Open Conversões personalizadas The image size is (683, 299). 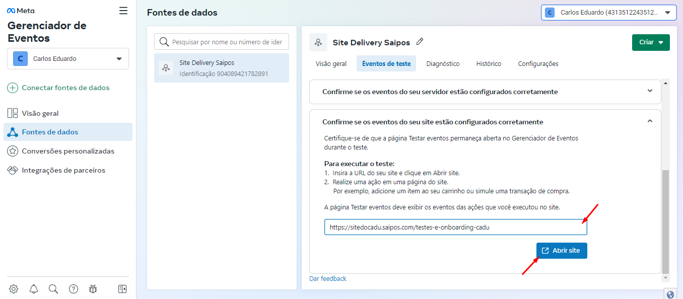(68, 151)
